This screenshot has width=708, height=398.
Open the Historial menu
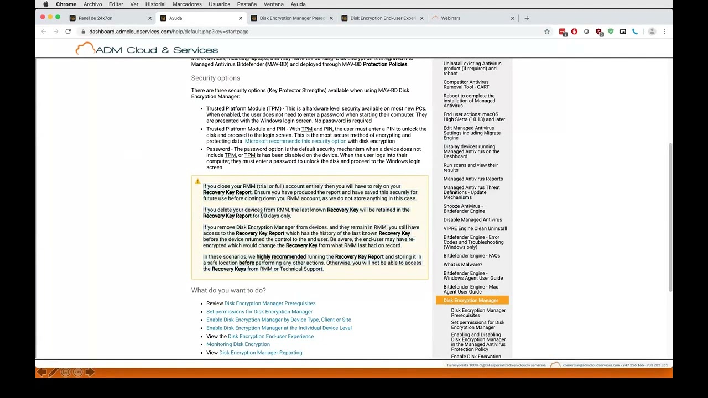[x=155, y=4]
